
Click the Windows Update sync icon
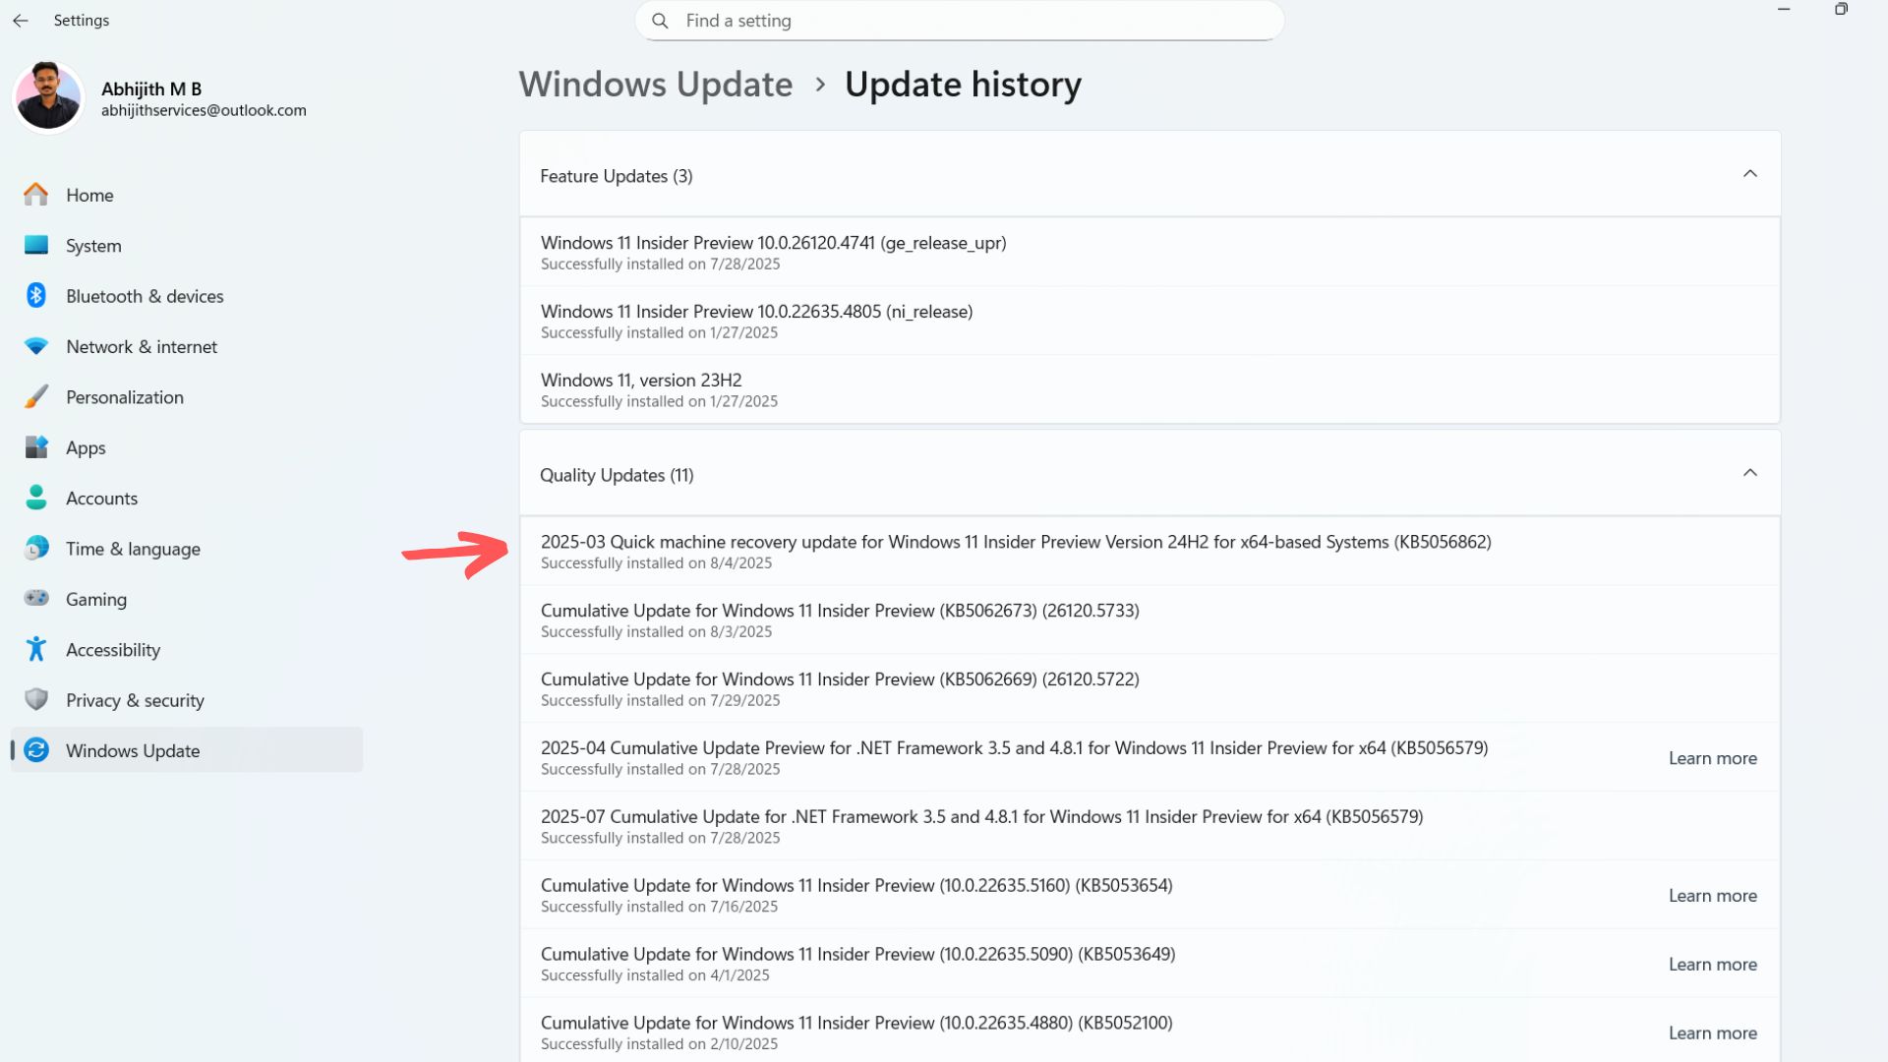[x=36, y=750]
